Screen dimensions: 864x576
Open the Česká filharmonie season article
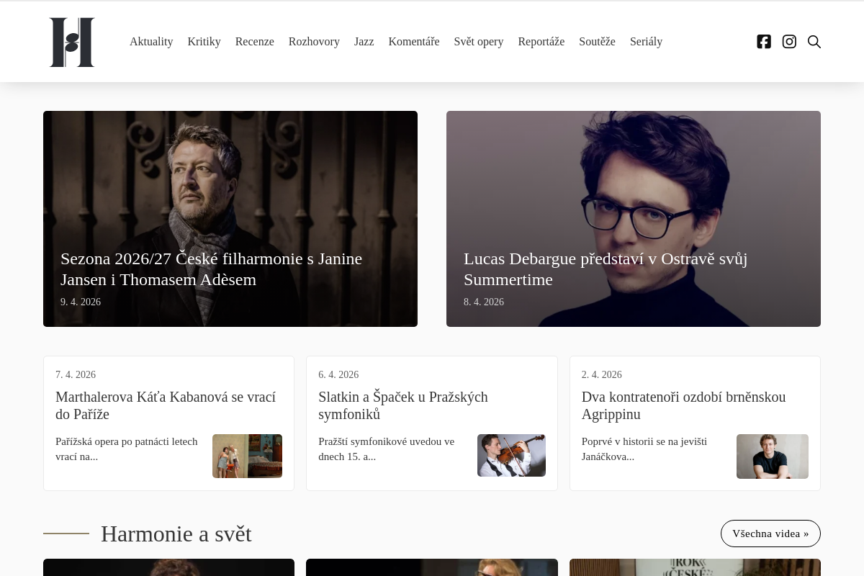[x=211, y=269]
